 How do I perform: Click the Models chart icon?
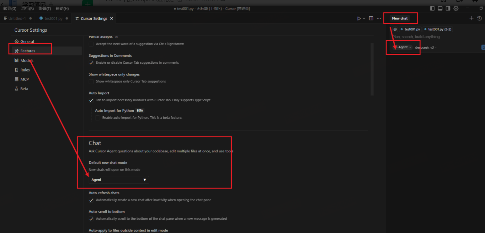point(17,61)
